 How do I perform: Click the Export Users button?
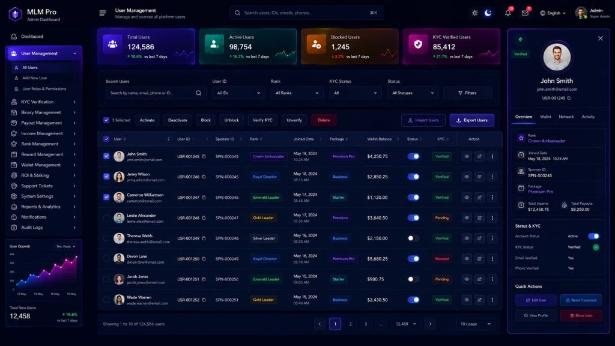click(x=472, y=120)
